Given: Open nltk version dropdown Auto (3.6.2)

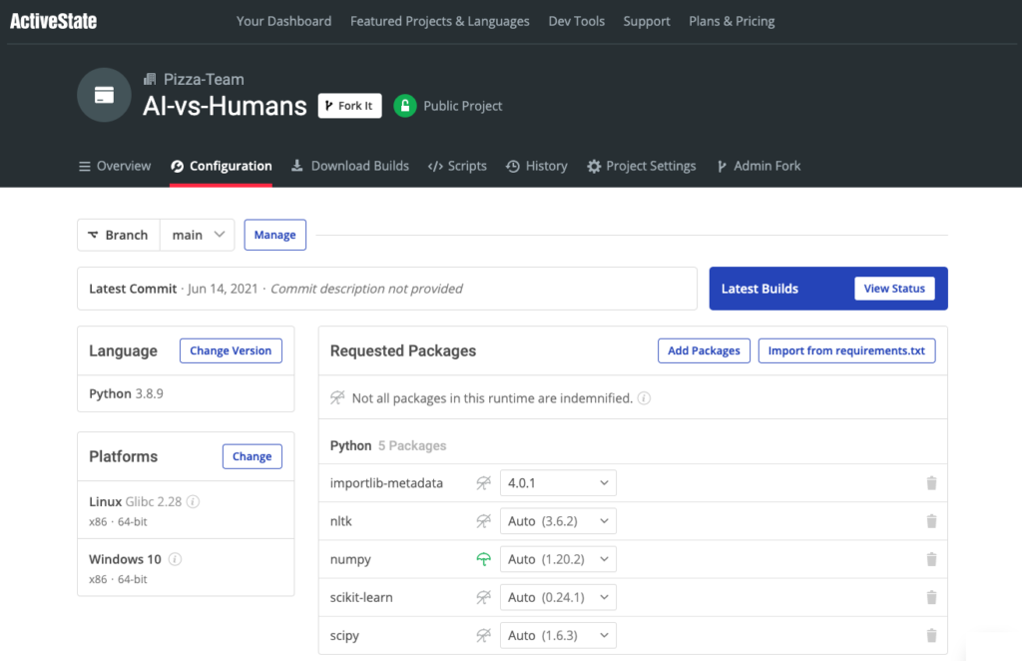Looking at the screenshot, I should point(558,521).
